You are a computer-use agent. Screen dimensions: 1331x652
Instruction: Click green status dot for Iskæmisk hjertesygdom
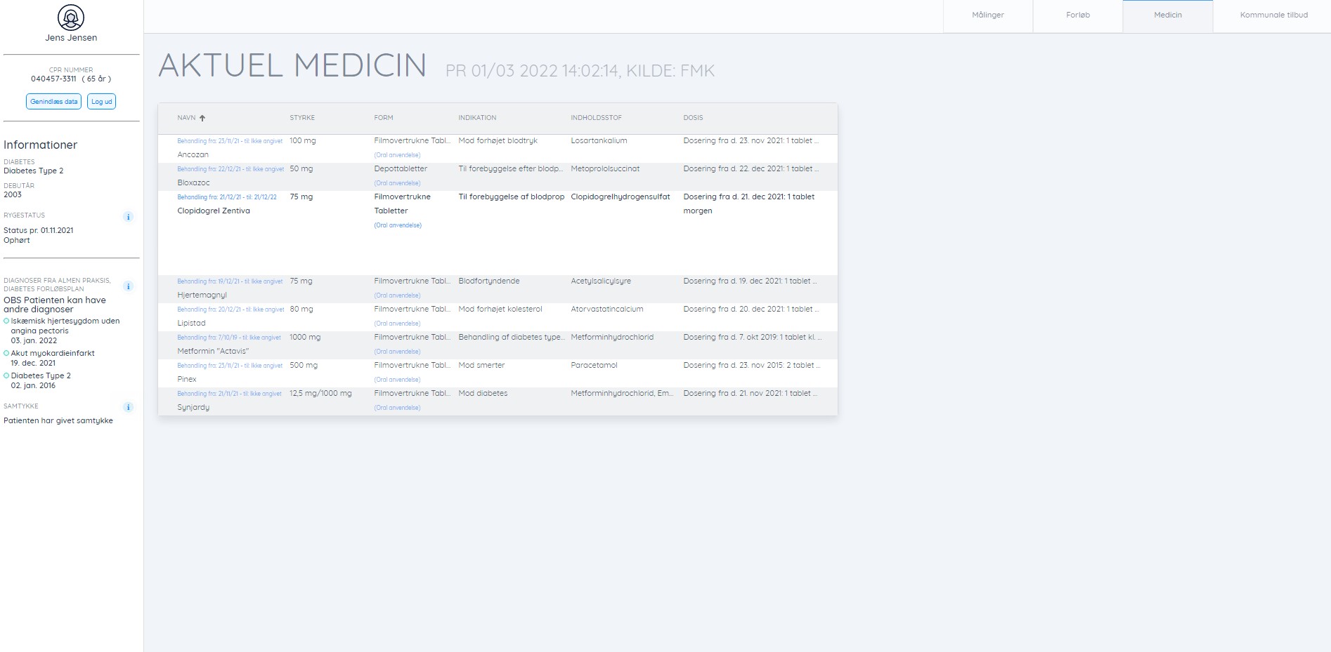tap(7, 321)
